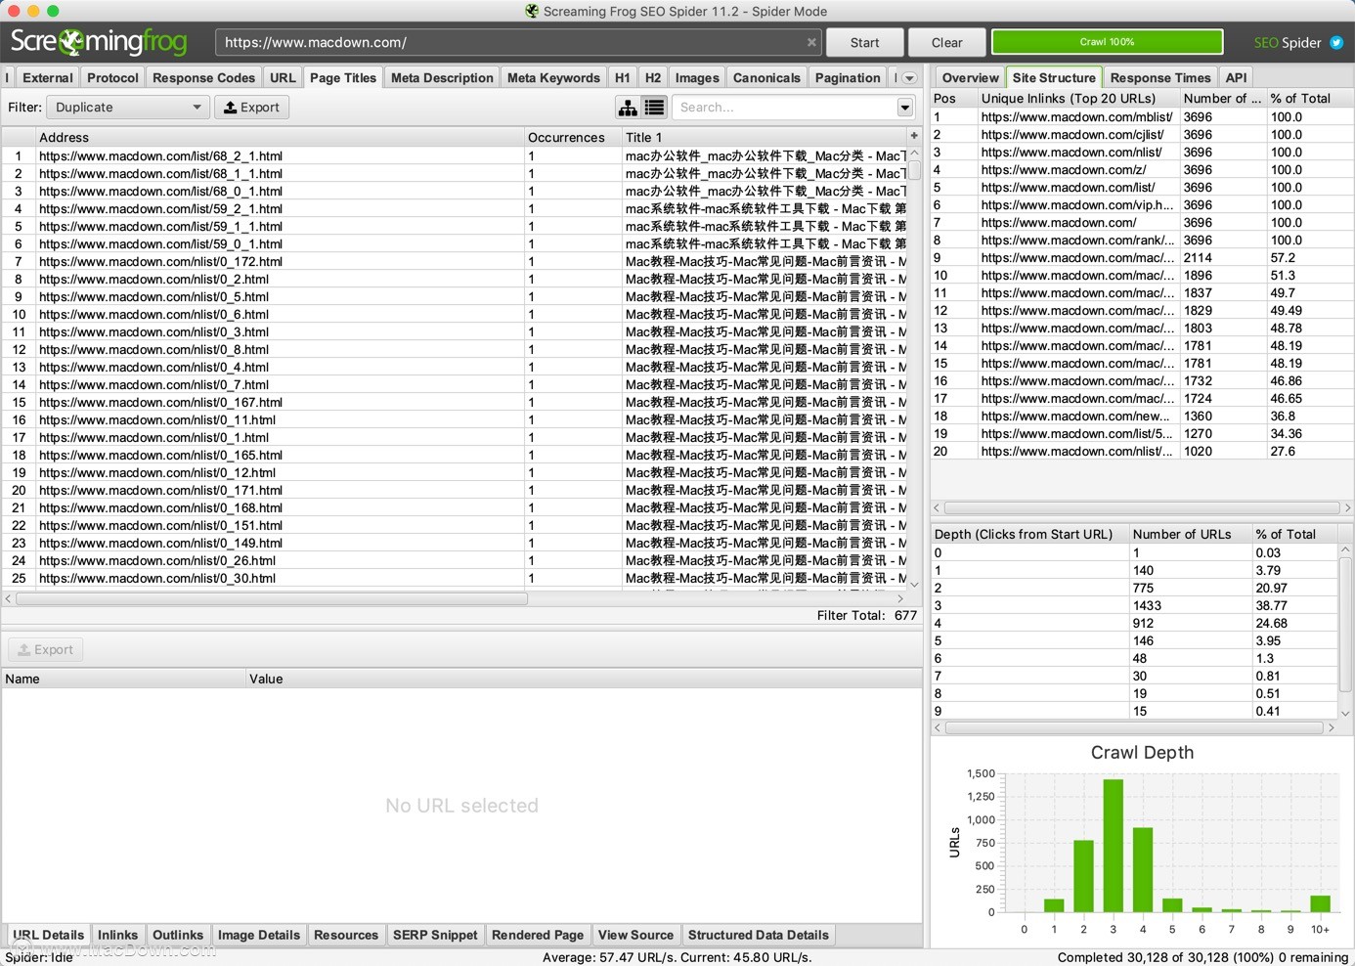Open the Outlinks bottom tab
Viewport: 1355px width, 966px height.
(178, 935)
